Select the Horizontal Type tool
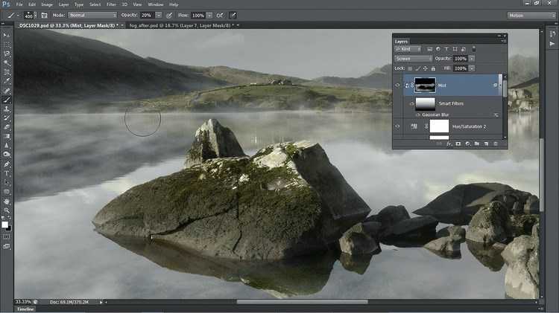 (7, 172)
